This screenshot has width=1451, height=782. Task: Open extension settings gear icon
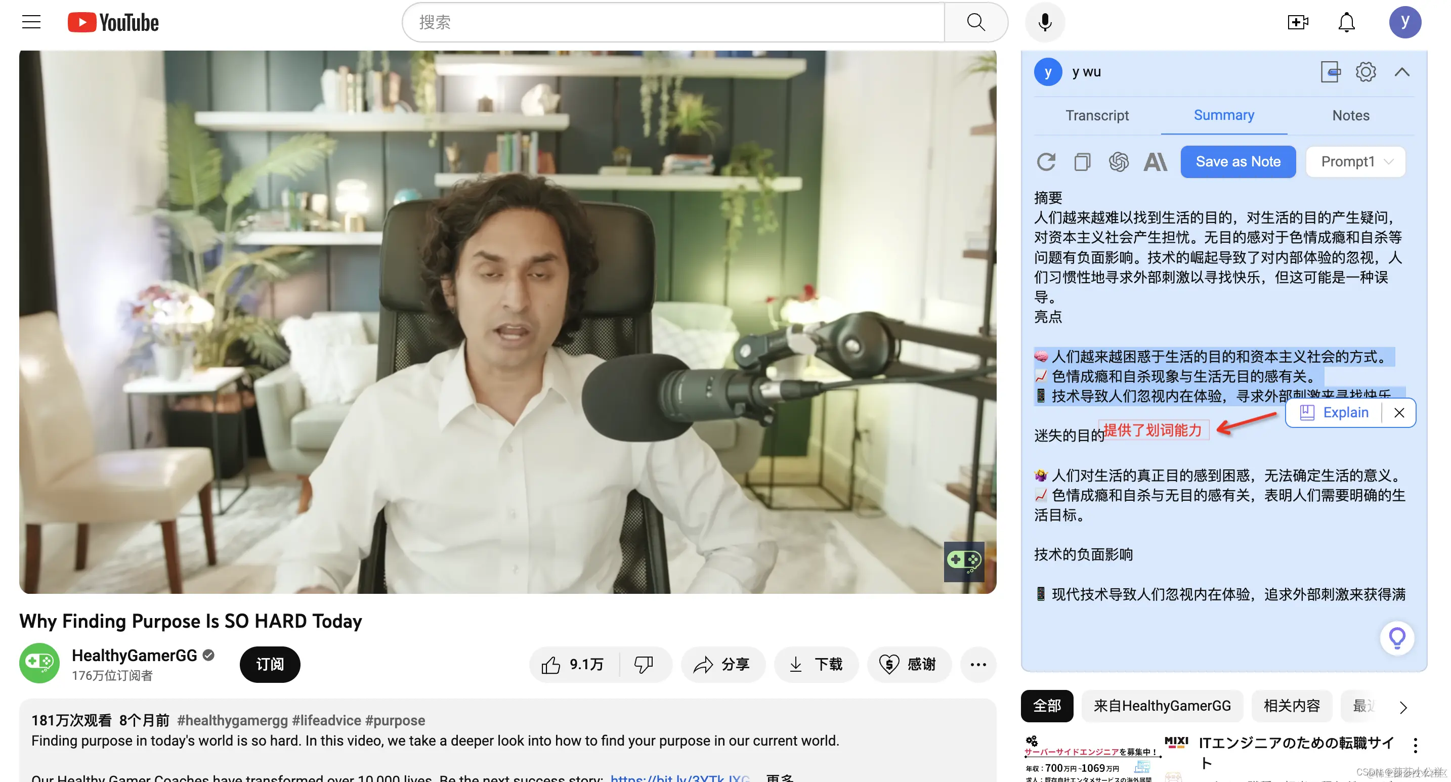[x=1365, y=72]
